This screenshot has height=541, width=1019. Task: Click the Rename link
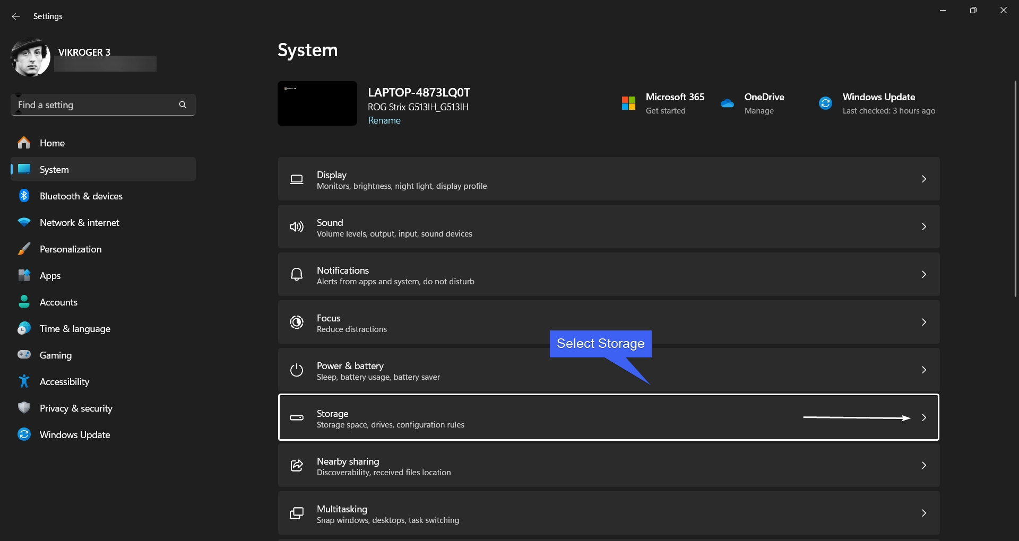[384, 120]
